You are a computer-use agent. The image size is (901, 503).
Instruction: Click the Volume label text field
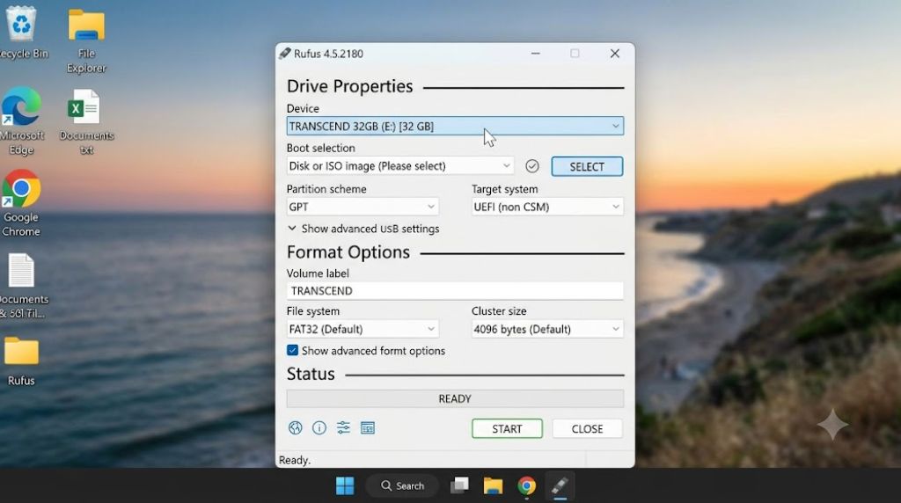[455, 290]
